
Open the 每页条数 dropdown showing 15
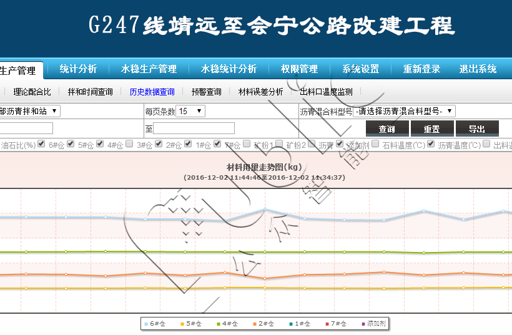190,111
